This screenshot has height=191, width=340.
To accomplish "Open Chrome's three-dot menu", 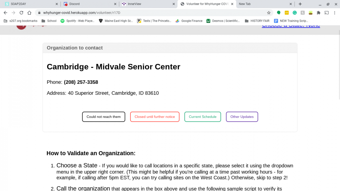I will 334,12.
